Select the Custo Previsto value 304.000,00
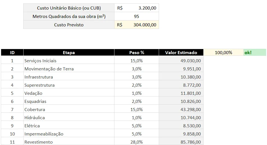Image resolution: width=267 pixels, height=145 pixels. pyautogui.click(x=137, y=25)
